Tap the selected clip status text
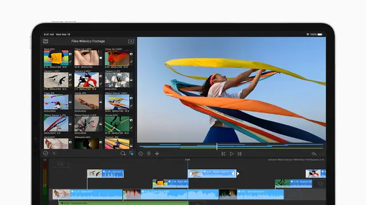Viewport: 366px width, 205px height. 296,160
